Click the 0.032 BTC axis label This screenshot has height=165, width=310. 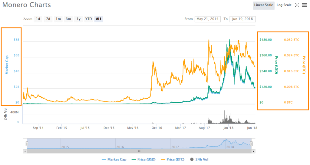coord(292,40)
